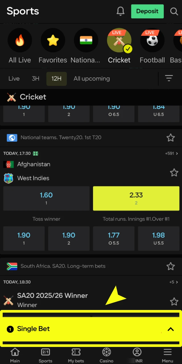The height and width of the screenshot is (364, 182).
Task: Select the All Live flame category icon
Action: click(x=20, y=40)
